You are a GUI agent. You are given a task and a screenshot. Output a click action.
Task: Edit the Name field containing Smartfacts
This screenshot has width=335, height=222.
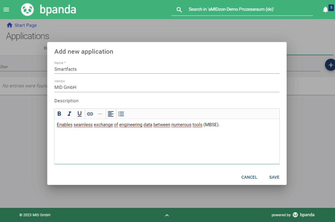167,69
